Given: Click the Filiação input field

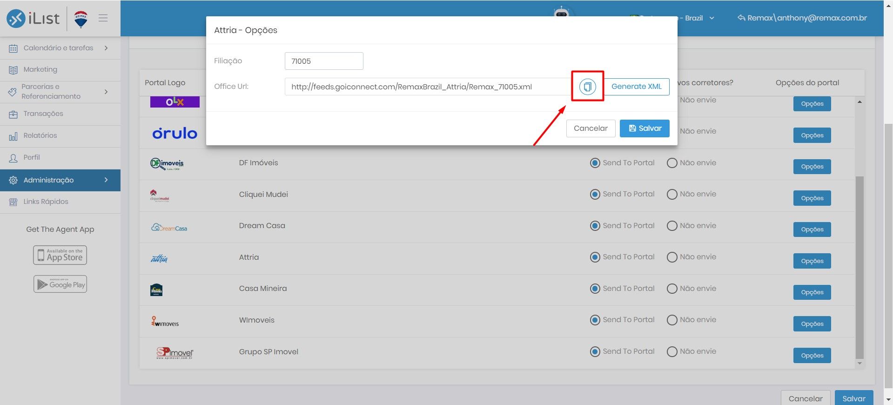Looking at the screenshot, I should coord(324,61).
